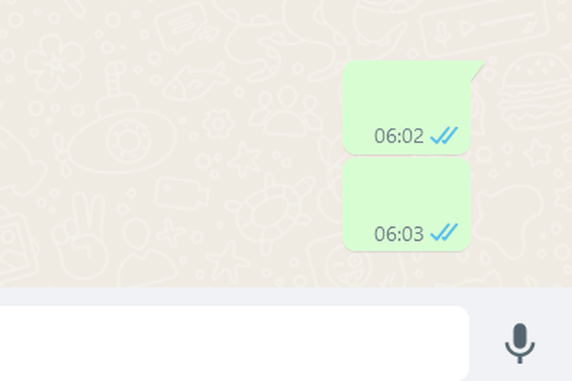Viewport: 572px width, 381px height.
Task: Click the blue double-check receipt beside 06:03
Action: pos(444,232)
